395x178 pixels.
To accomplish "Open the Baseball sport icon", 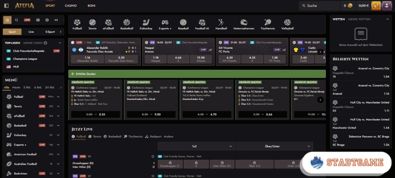I will [x=183, y=22].
